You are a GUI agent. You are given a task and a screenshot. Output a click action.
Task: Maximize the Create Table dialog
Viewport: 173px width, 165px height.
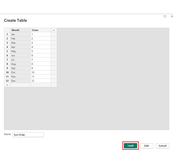pos(165,16)
